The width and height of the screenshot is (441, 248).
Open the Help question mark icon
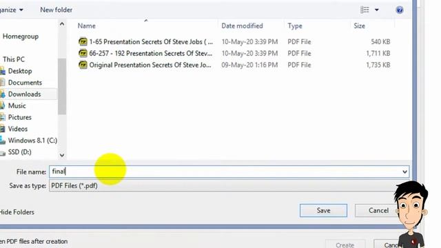coord(400,10)
